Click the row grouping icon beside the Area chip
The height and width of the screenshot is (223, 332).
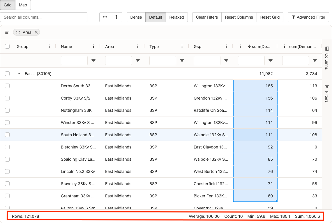(7, 32)
